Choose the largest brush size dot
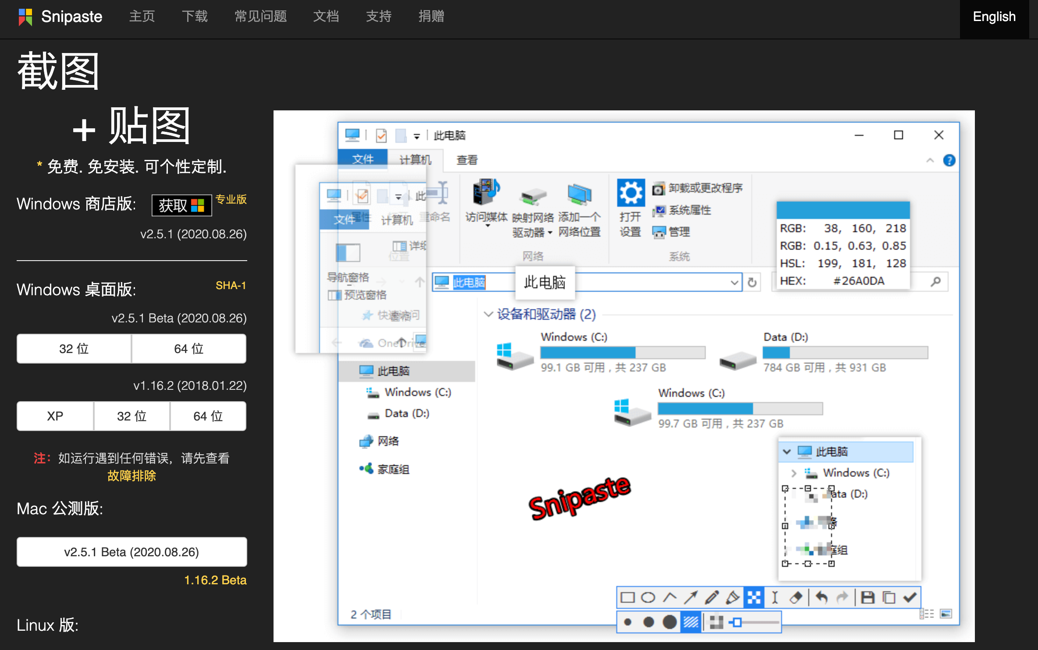 coord(669,622)
